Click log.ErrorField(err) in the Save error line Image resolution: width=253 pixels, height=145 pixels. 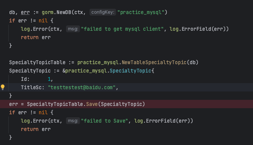[163, 121]
